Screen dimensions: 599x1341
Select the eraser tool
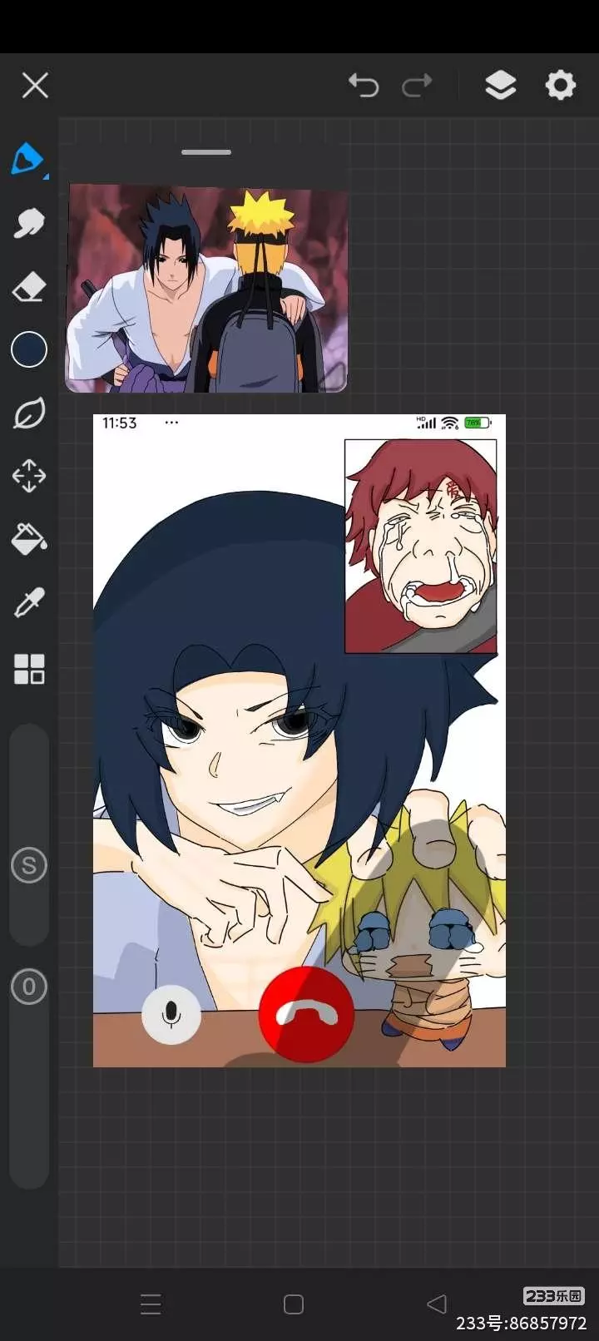coord(29,287)
